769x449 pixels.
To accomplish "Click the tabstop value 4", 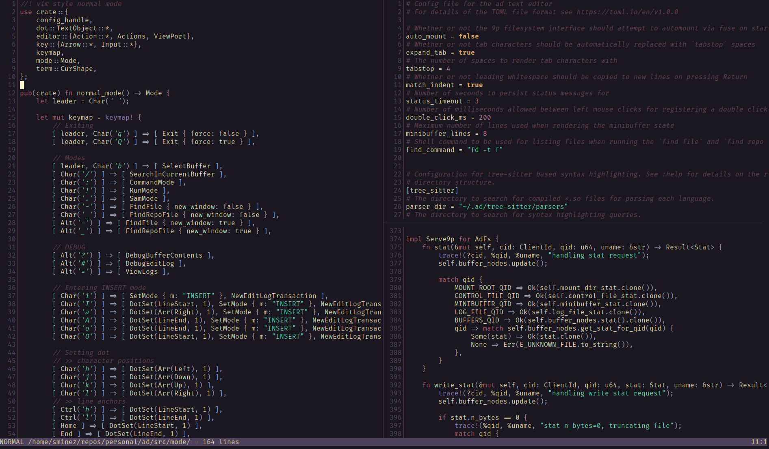I will click(x=448, y=69).
